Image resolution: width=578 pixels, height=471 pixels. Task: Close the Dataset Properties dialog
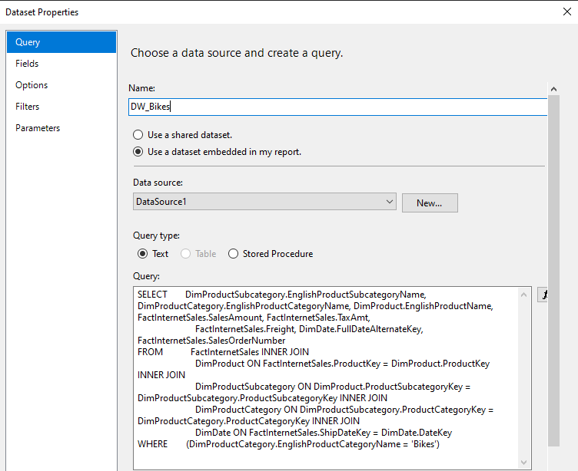567,12
